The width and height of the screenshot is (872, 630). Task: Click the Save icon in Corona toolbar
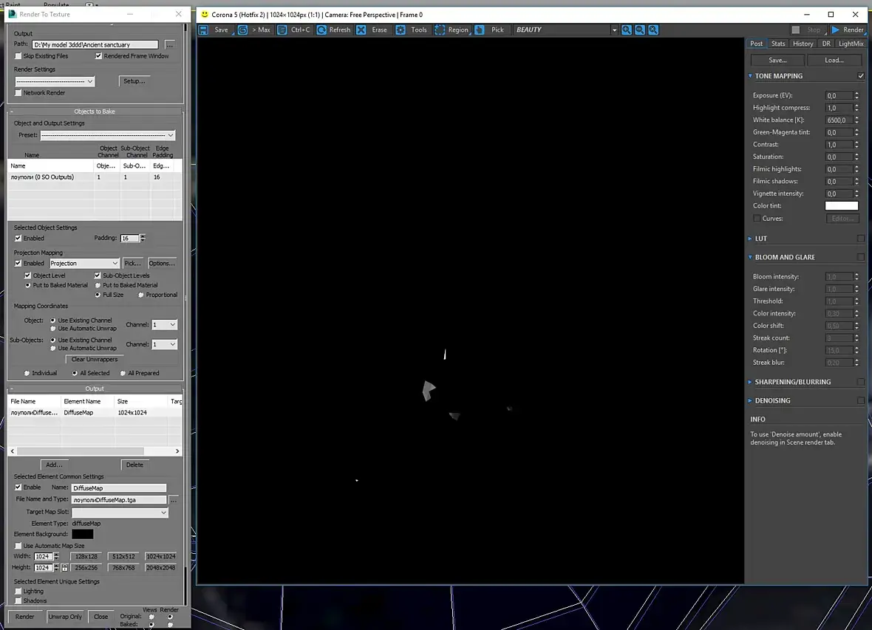point(203,30)
